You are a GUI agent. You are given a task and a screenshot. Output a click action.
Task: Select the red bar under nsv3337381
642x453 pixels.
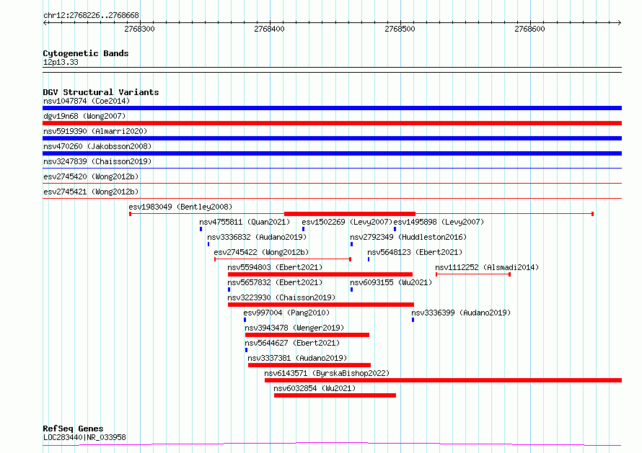[x=309, y=365]
